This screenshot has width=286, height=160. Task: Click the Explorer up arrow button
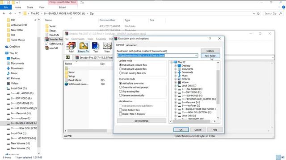pos(20,13)
